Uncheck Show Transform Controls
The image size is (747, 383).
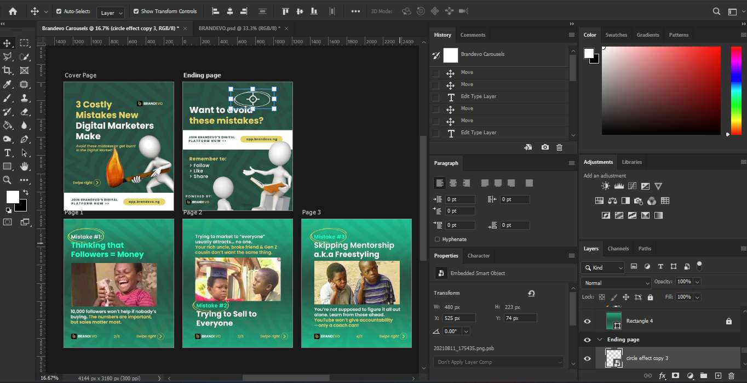click(x=136, y=11)
